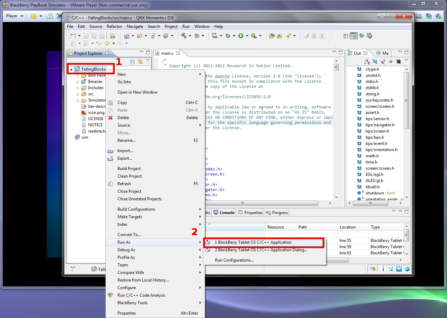The image size is (447, 318).
Task: Click the Location column header
Action: pyautogui.click(x=353, y=227)
